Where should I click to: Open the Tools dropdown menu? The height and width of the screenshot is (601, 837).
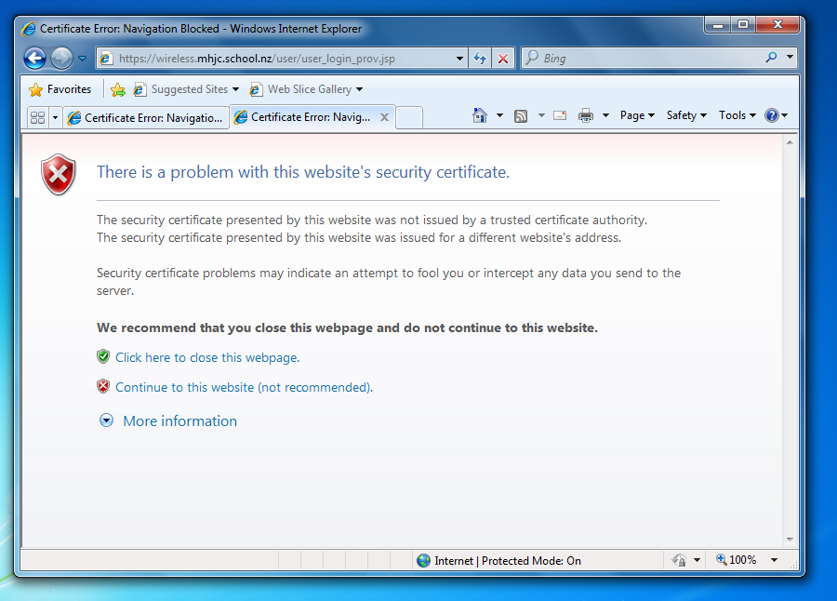(x=734, y=114)
